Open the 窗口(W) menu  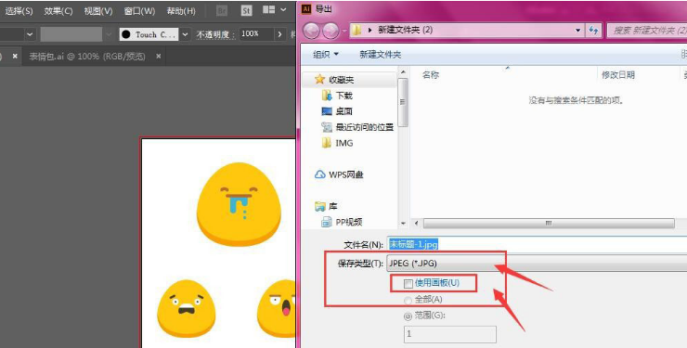139,11
